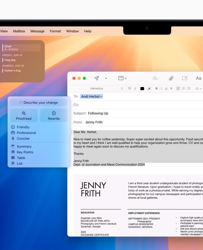This screenshot has height=250, width=203.
Task: Click the Dear Ms. Herbst greeting line
Action: (85, 132)
